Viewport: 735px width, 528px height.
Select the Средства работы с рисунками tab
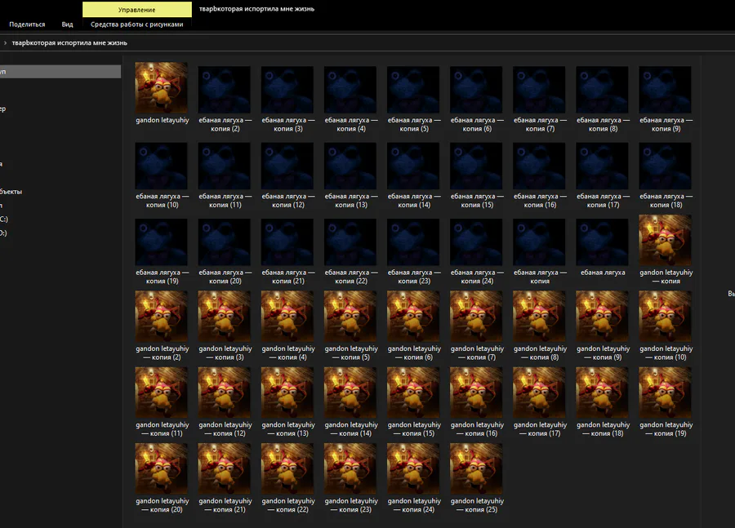137,24
